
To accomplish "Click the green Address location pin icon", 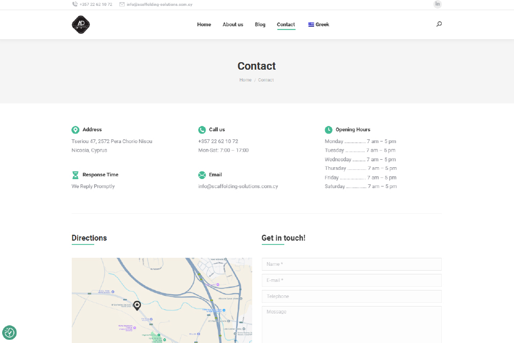I will coord(75,130).
